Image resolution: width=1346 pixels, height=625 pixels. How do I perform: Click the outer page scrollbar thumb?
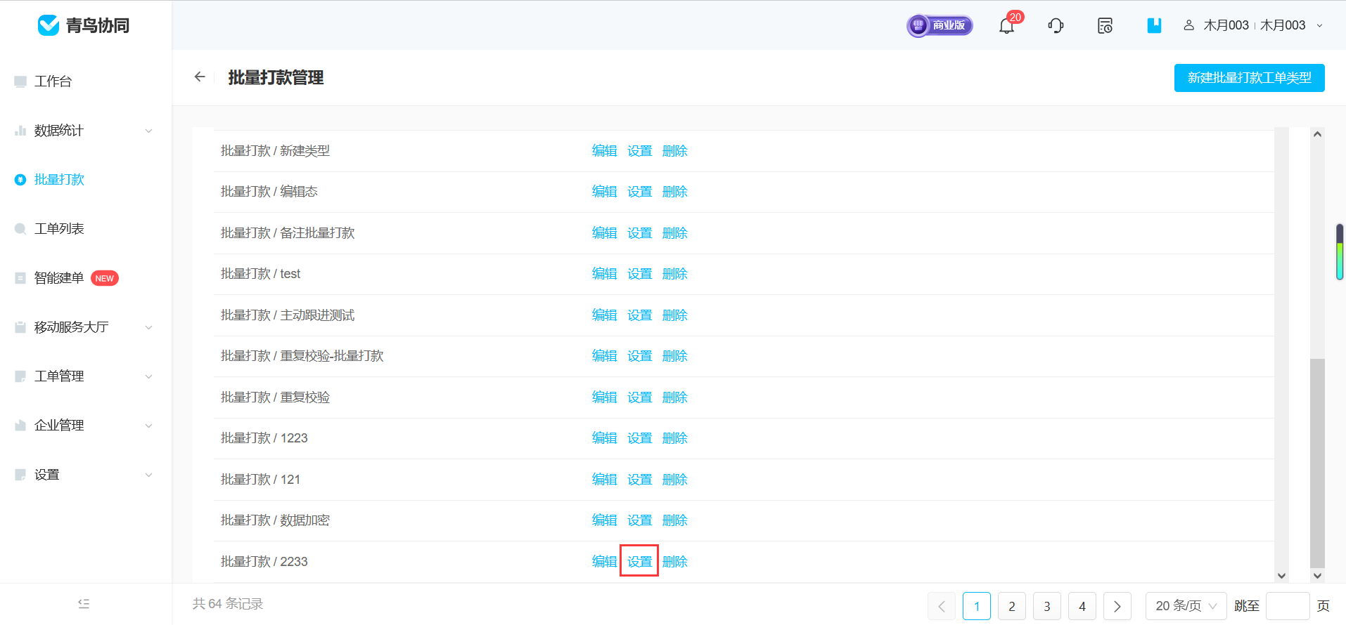[x=1317, y=463]
